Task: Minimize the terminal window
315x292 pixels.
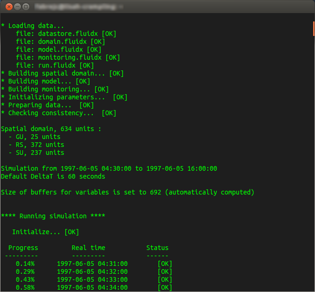Action: 17,7
